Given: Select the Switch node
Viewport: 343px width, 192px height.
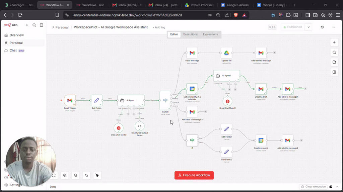Looking at the screenshot, I should 165,100.
